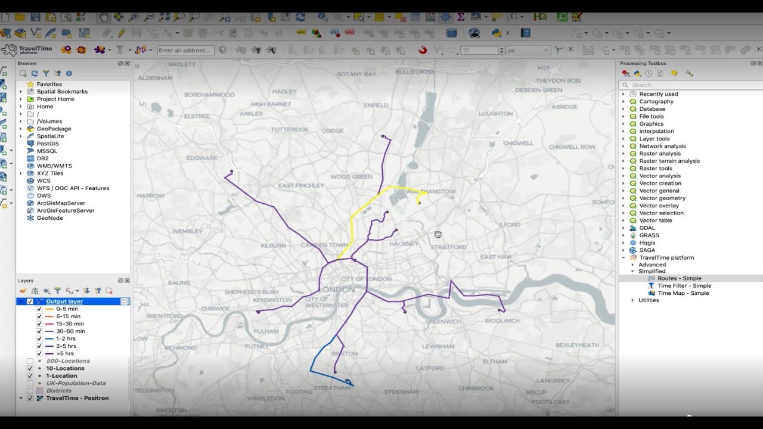Select the PostGIS browser entry
The image size is (763, 429).
(x=48, y=144)
